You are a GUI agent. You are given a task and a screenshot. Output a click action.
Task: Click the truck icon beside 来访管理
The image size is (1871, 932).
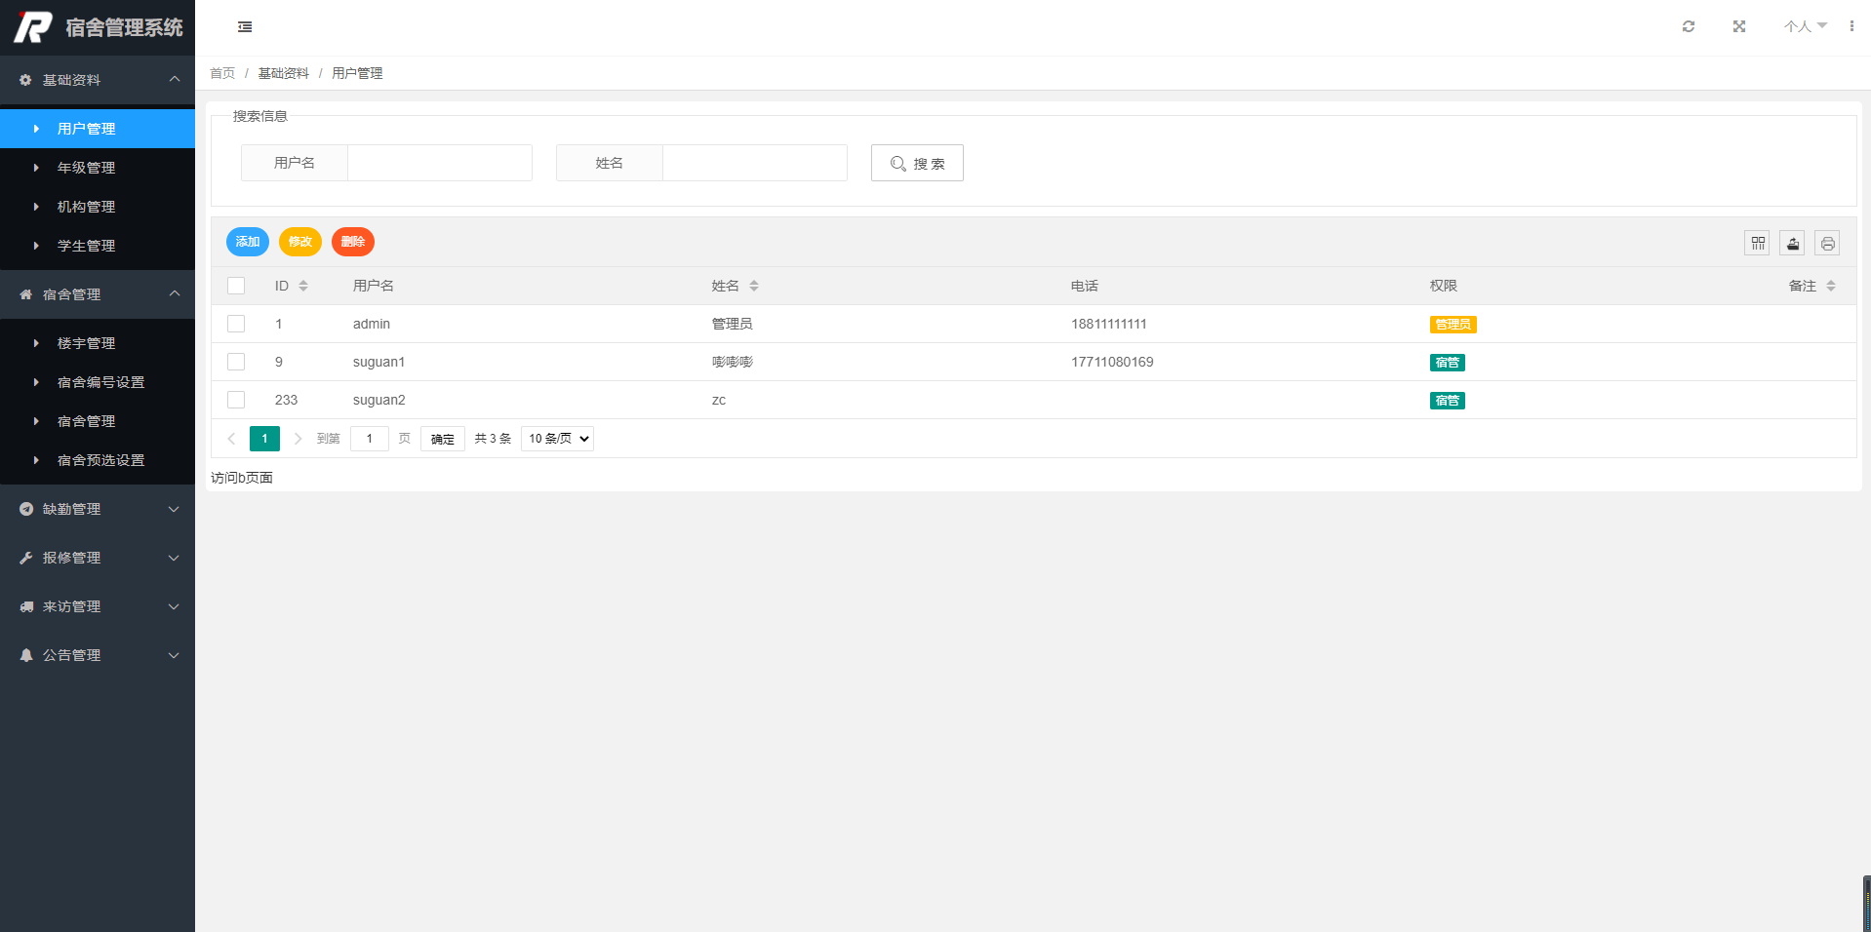point(26,606)
